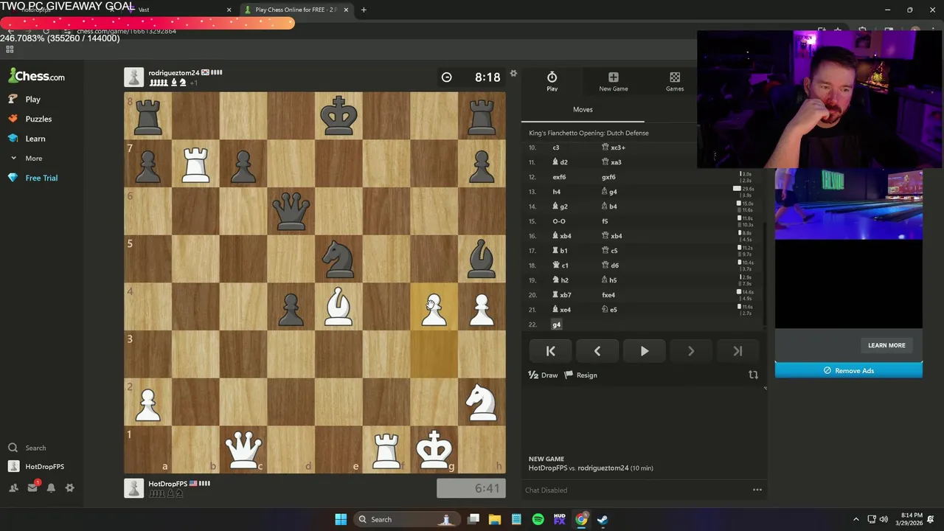Open Puzzles in the sidebar
Screen dimensions: 944x531
[30, 119]
